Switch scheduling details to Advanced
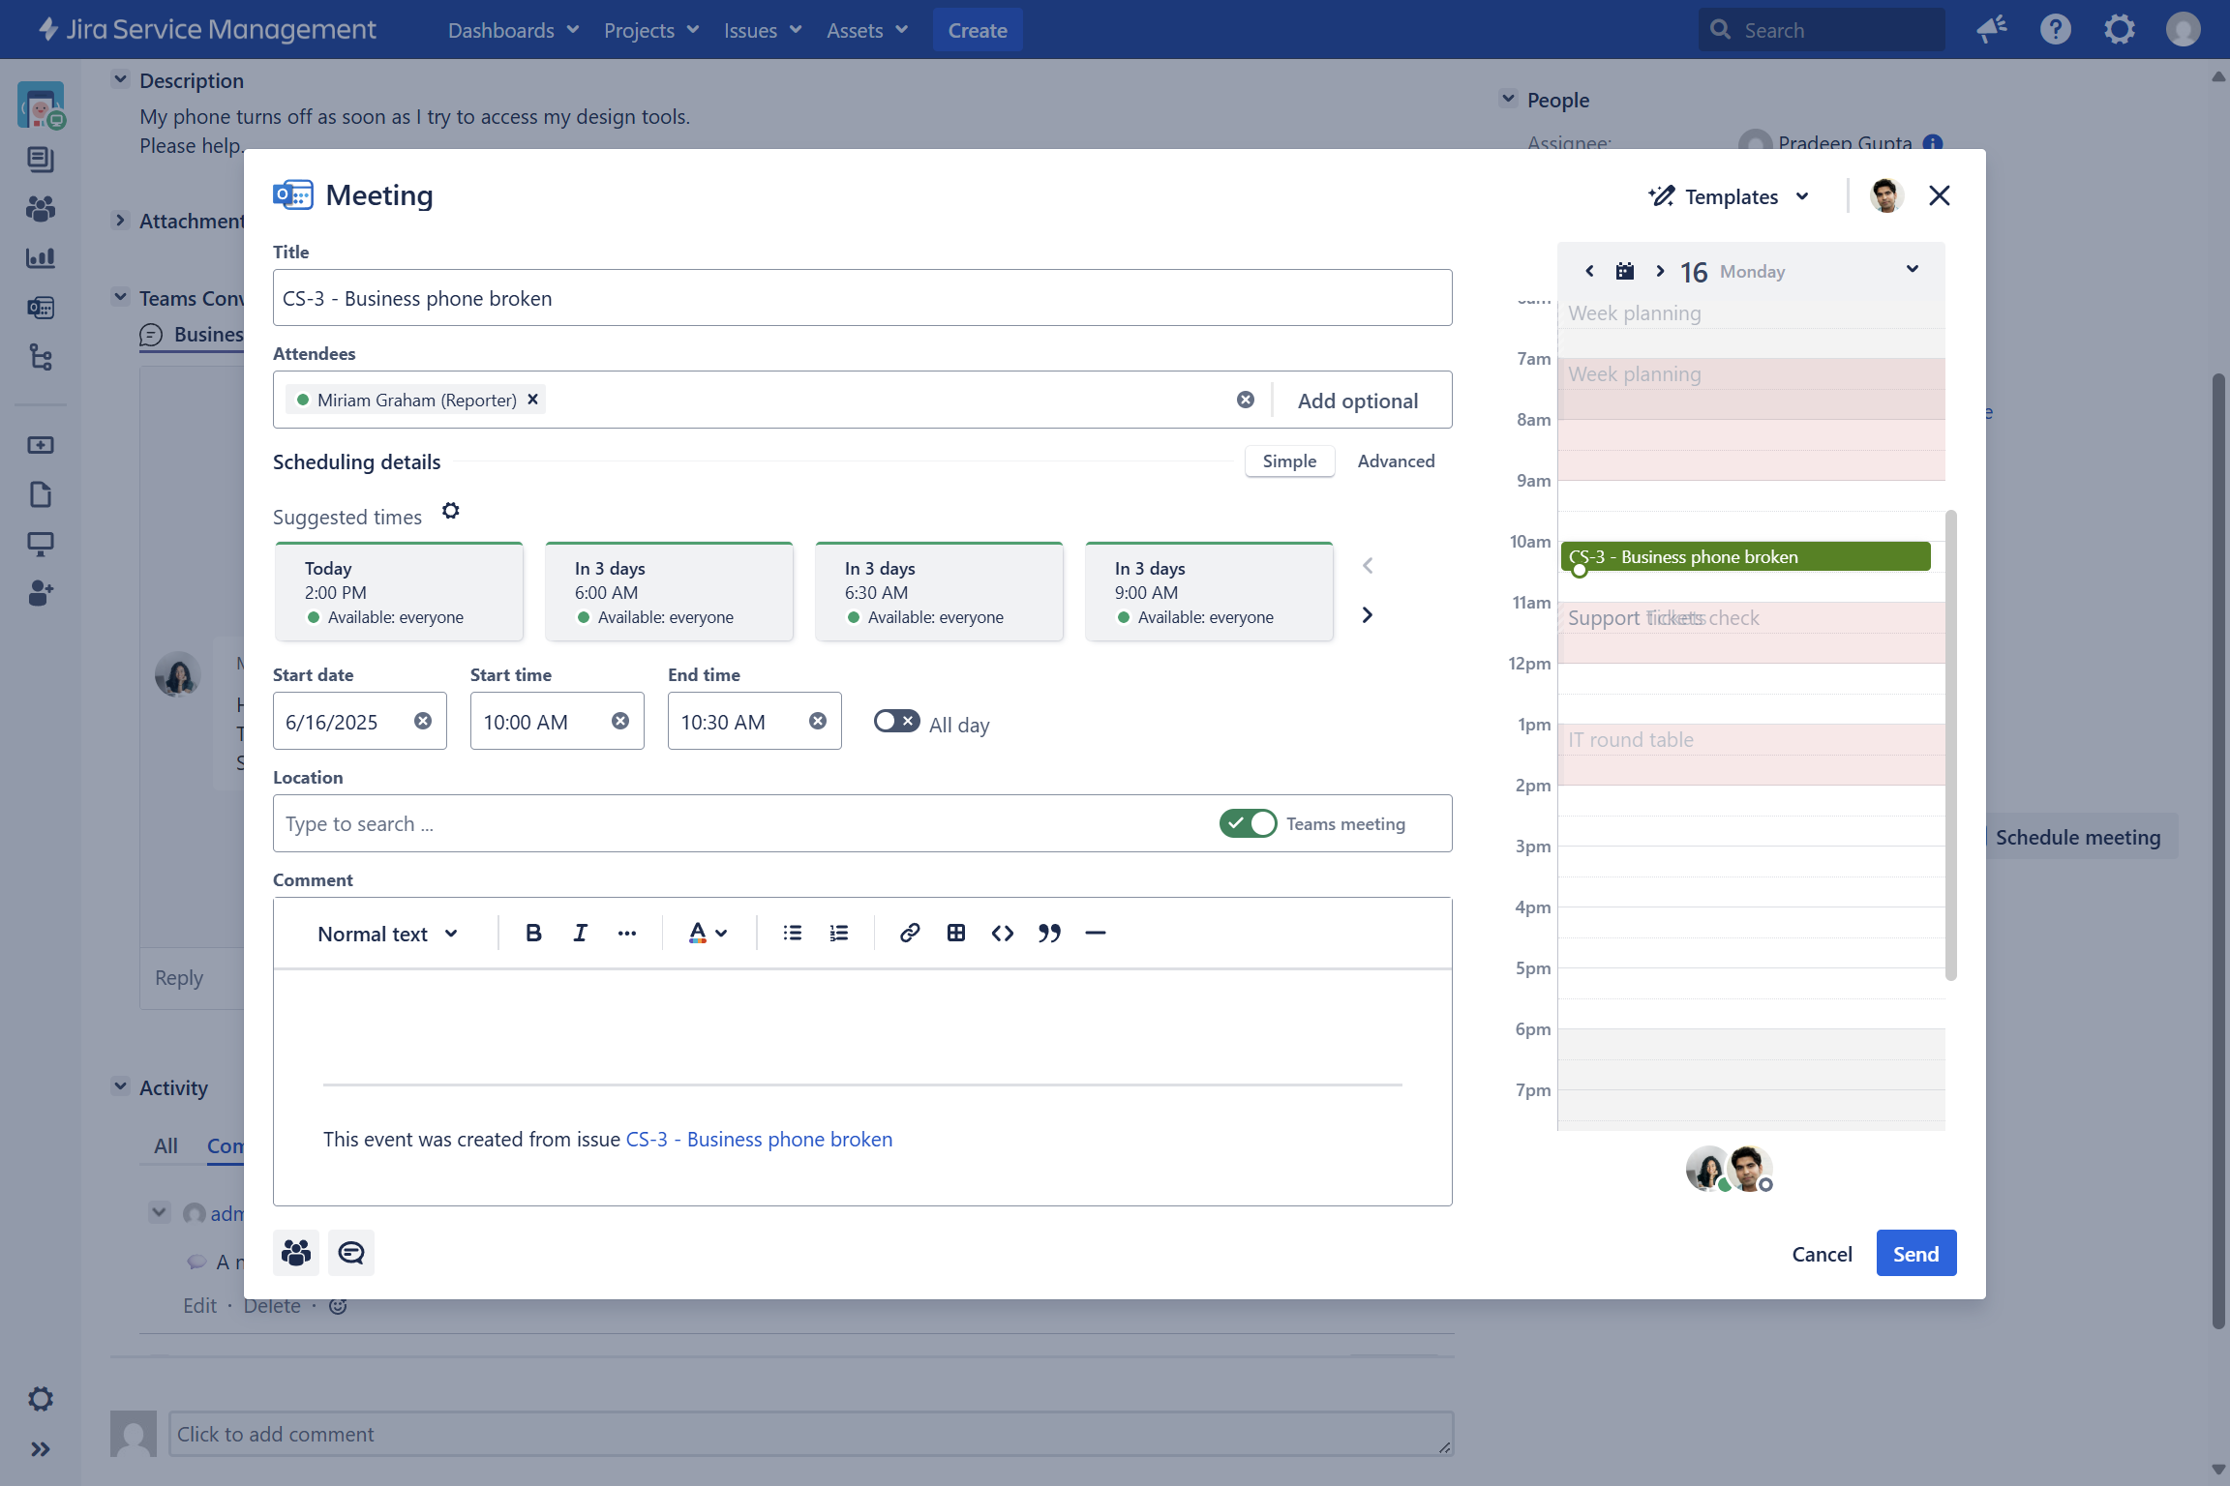Viewport: 2230px width, 1486px height. tap(1396, 461)
